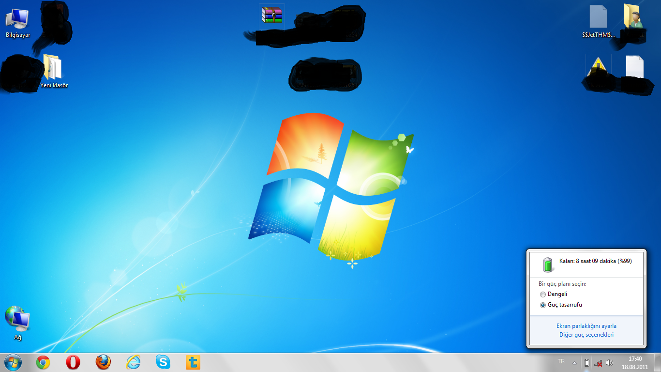Launch Internet Explorer from the taskbar

(133, 362)
